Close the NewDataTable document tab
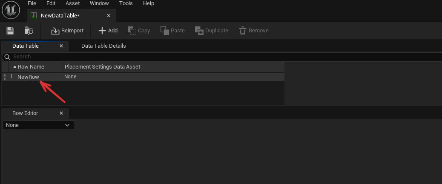The image size is (442, 184). point(109,16)
